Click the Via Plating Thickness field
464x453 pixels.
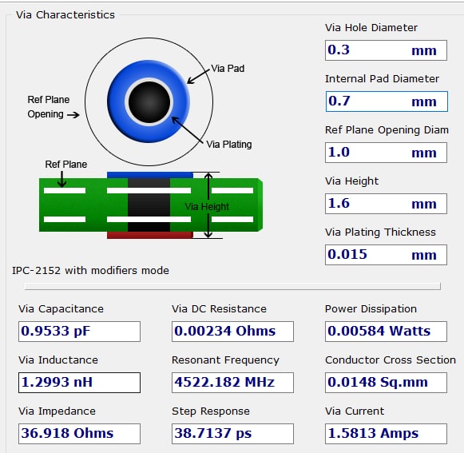386,255
